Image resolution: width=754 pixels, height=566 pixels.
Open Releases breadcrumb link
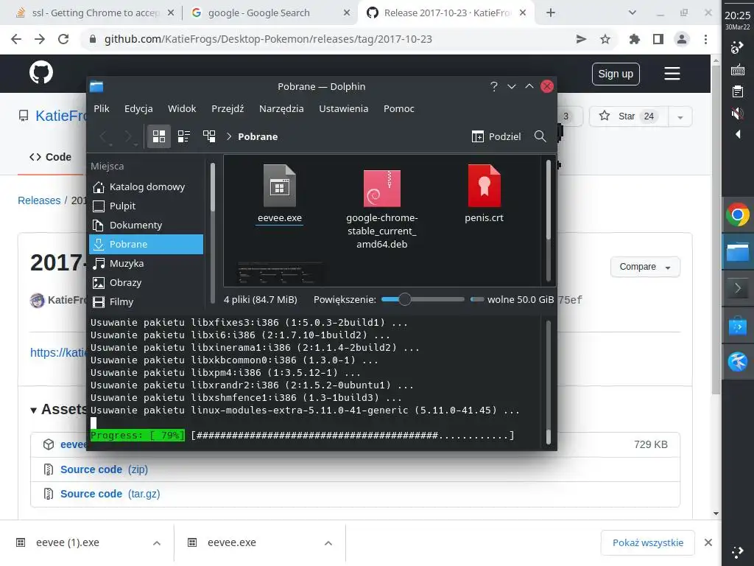point(39,200)
